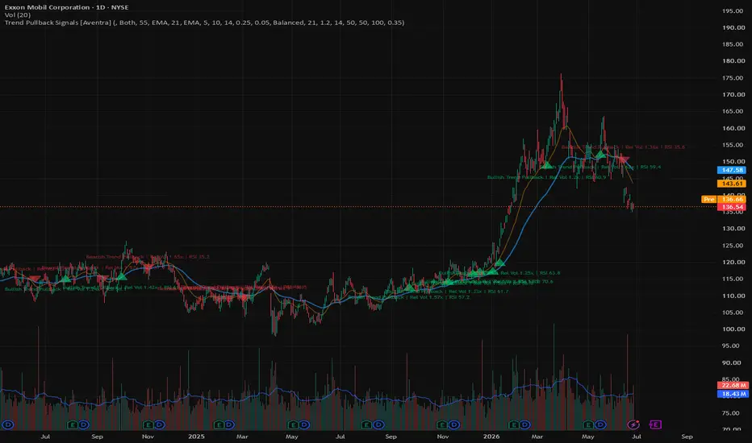This screenshot has width=752, height=443.
Task: Click the dividend marker beside Nov 2025 earnings
Action: point(453,424)
